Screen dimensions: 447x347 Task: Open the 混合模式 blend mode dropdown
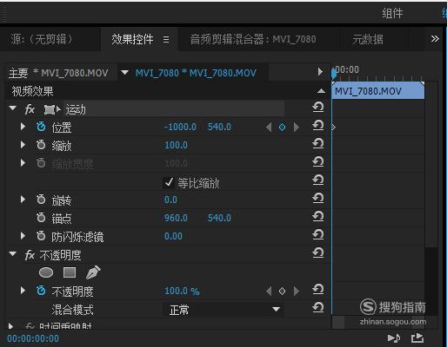[223, 310]
